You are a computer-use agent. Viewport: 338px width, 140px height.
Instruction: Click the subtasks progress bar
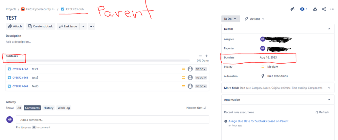click(x=98, y=61)
